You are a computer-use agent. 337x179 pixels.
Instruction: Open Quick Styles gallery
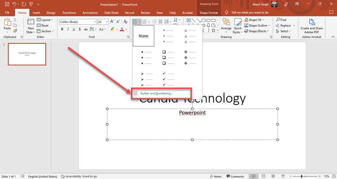(x=238, y=26)
